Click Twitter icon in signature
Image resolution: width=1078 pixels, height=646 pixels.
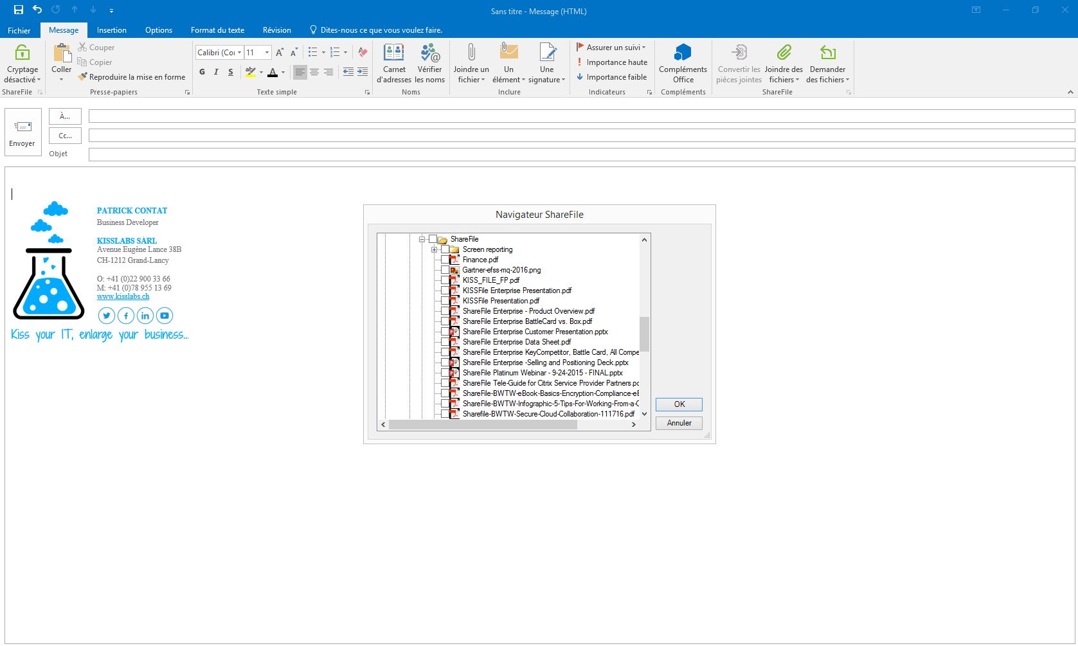(x=107, y=316)
